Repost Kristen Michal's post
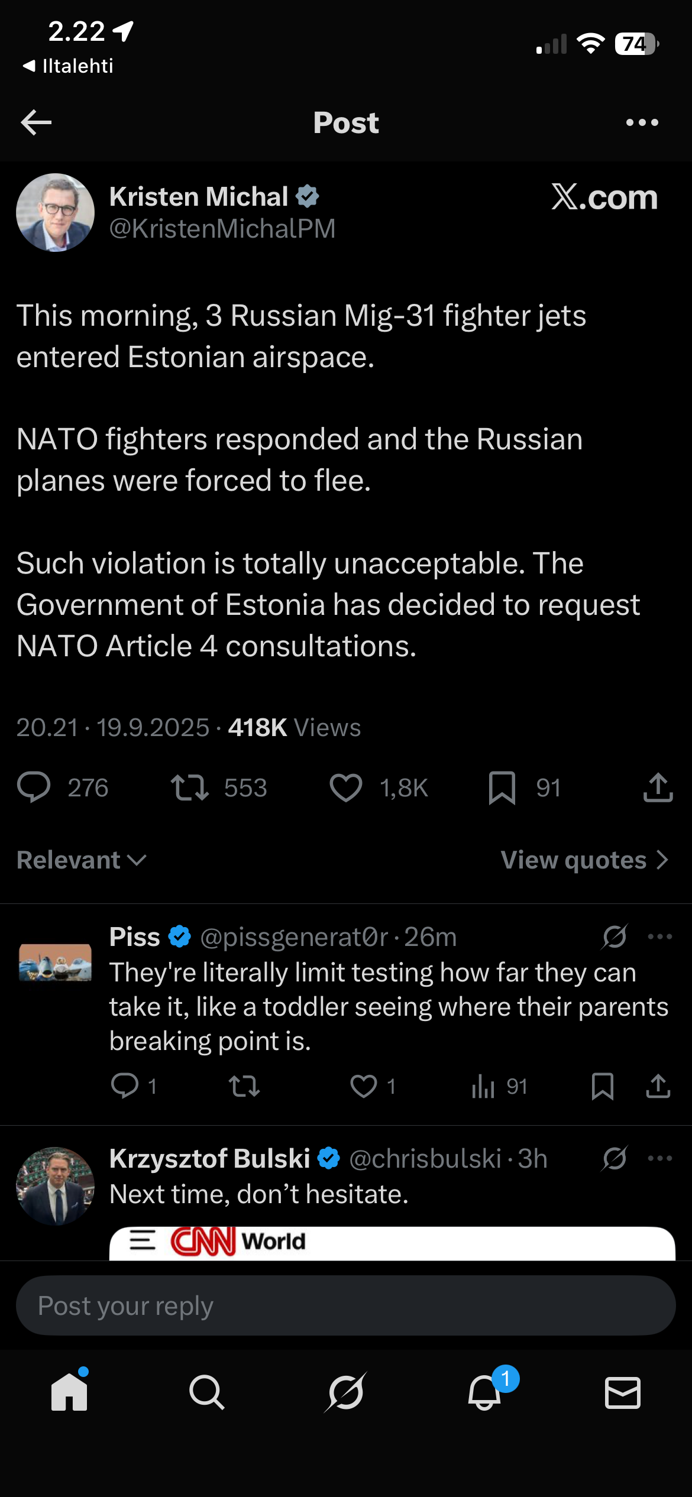Viewport: 692px width, 1497px height. point(189,788)
